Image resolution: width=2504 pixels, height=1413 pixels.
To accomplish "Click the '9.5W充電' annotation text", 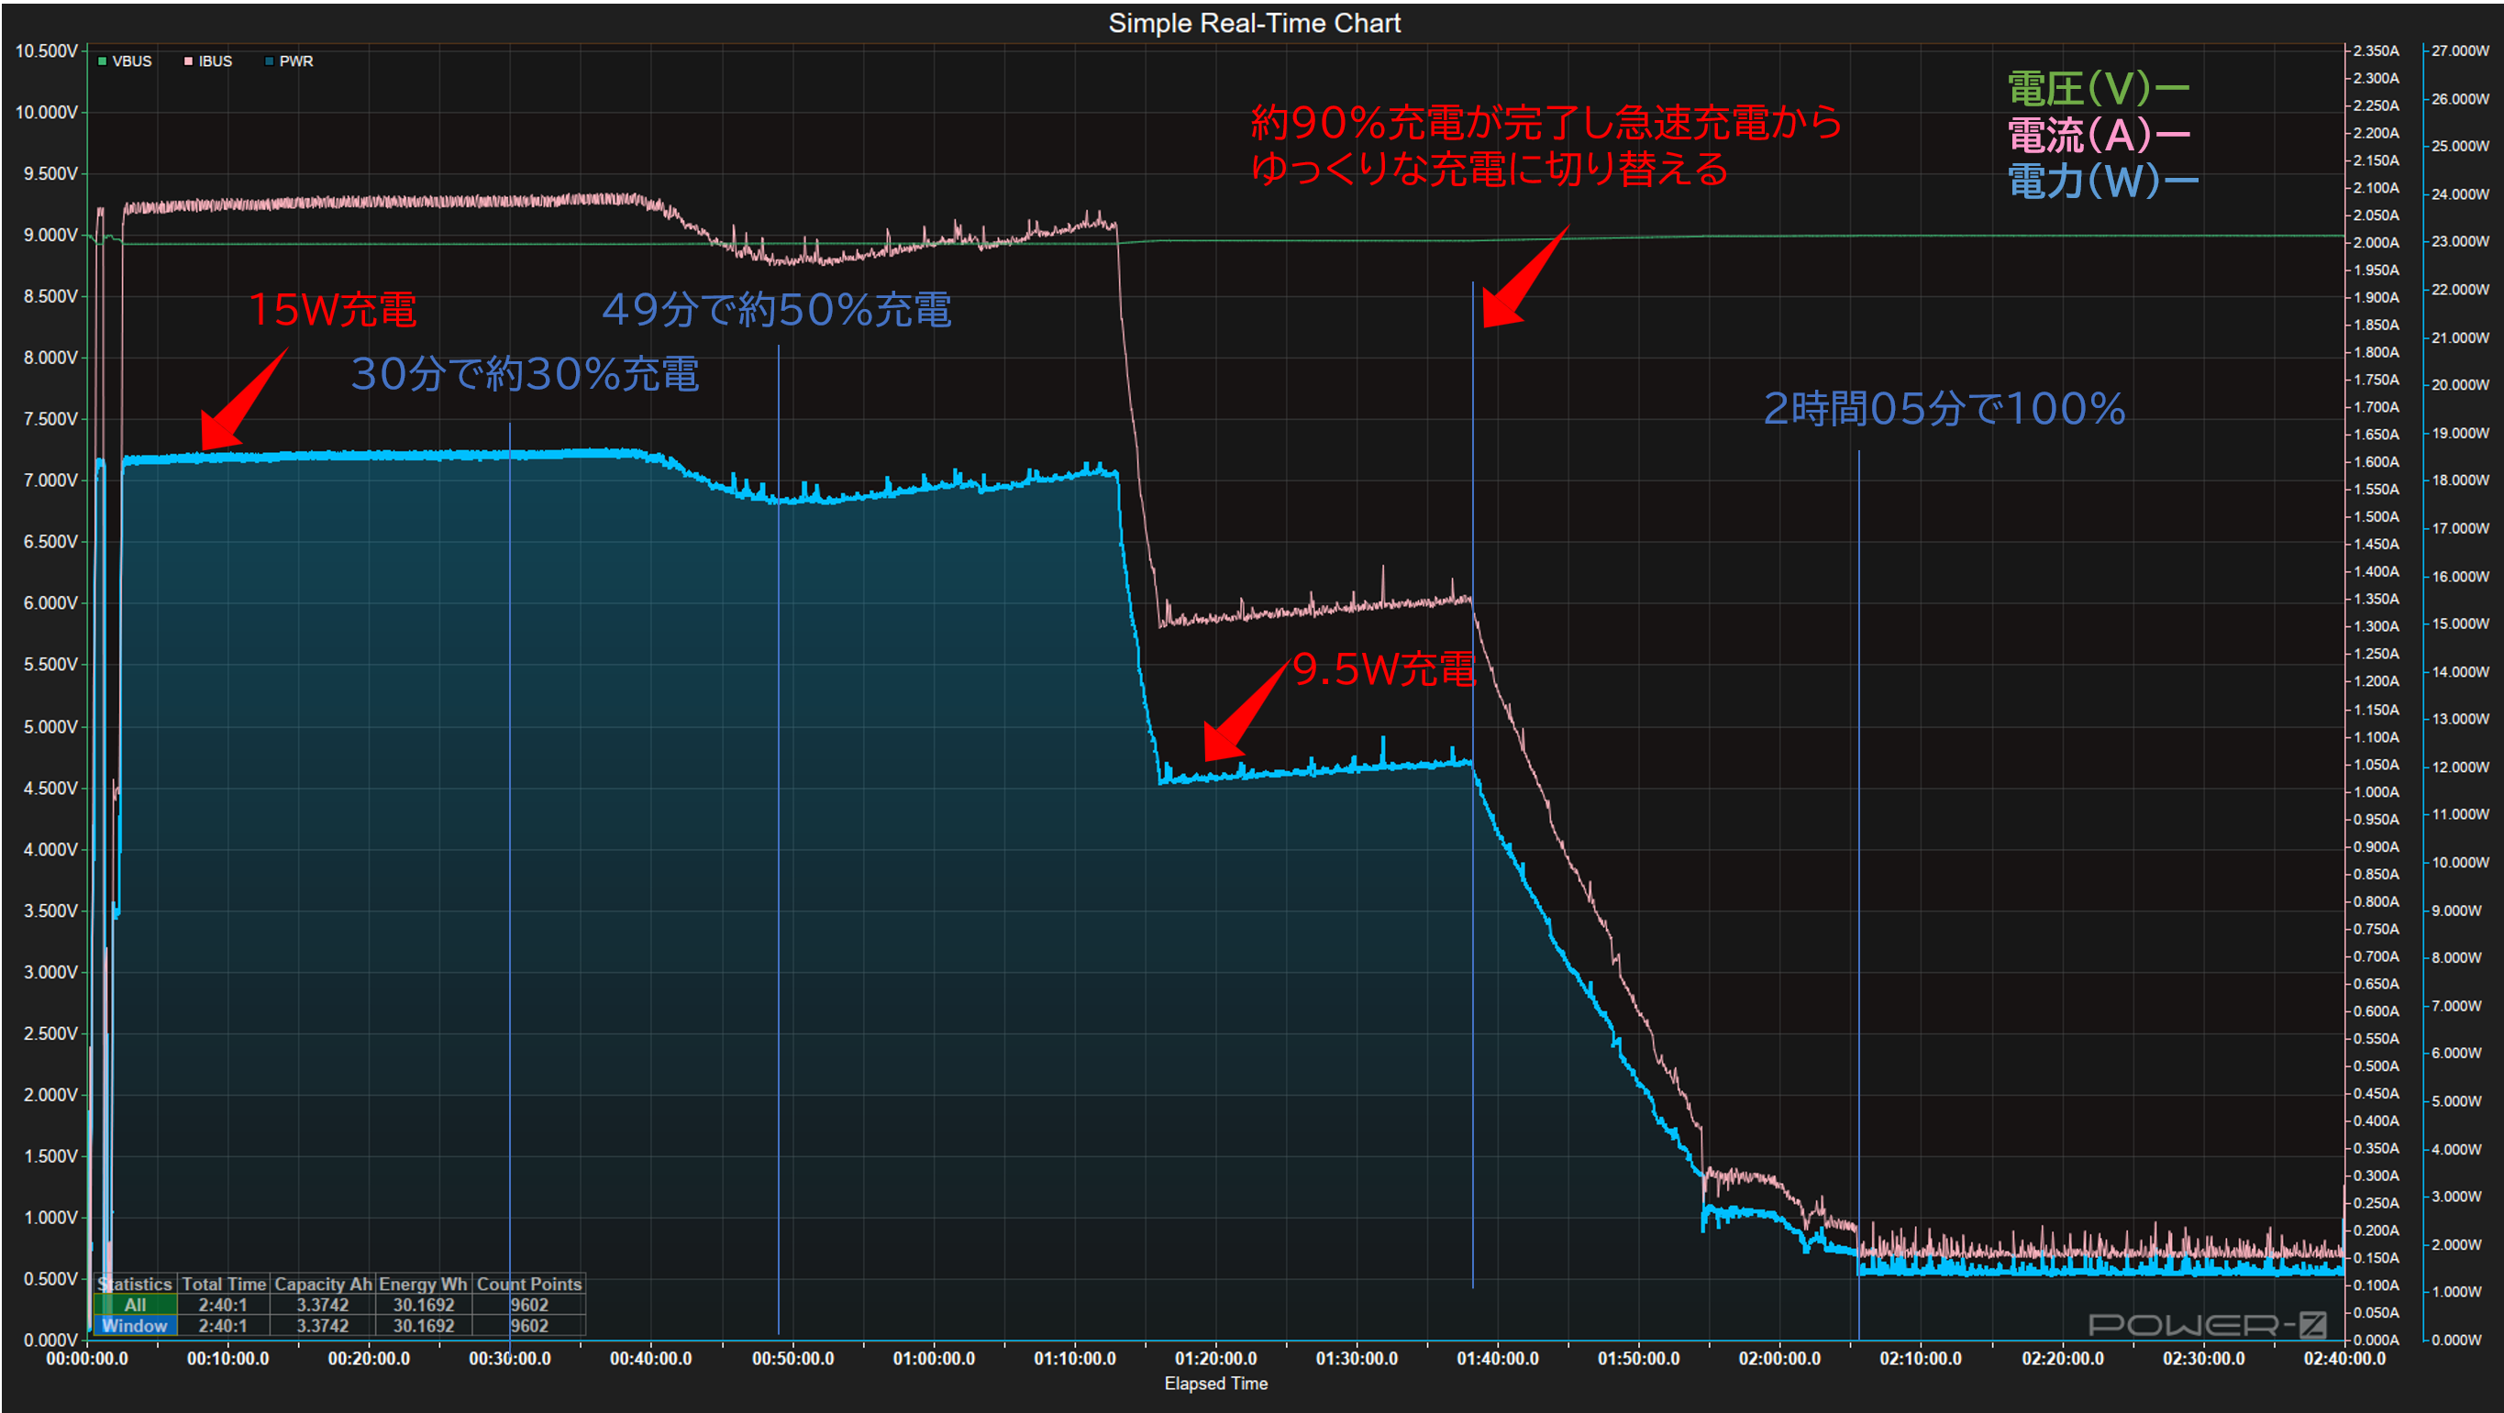I will [1384, 669].
